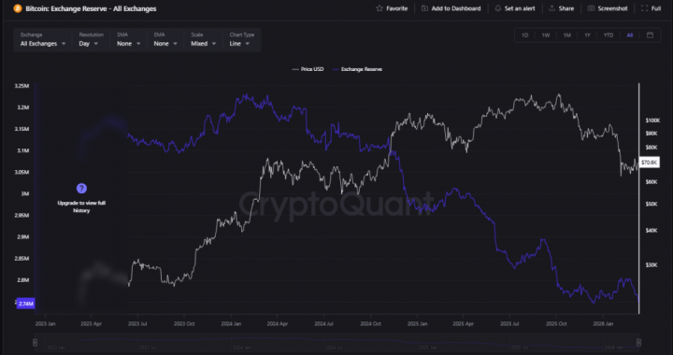The height and width of the screenshot is (355, 673).
Task: Select the All time range
Action: point(630,35)
